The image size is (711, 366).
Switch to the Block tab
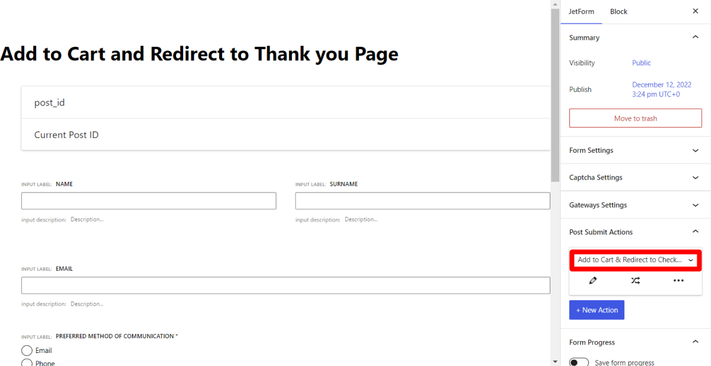click(619, 11)
